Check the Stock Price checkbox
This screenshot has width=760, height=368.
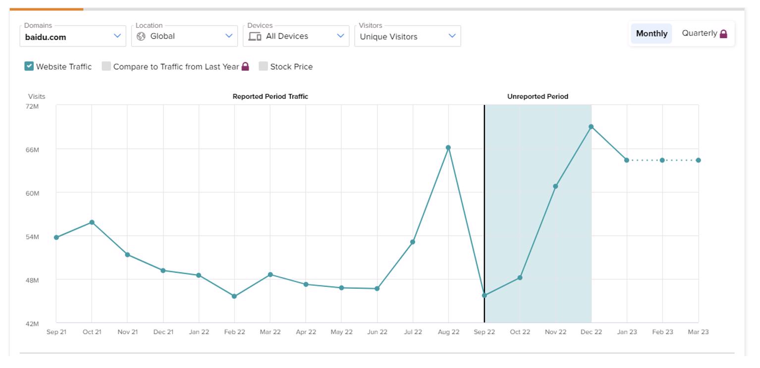tap(264, 66)
